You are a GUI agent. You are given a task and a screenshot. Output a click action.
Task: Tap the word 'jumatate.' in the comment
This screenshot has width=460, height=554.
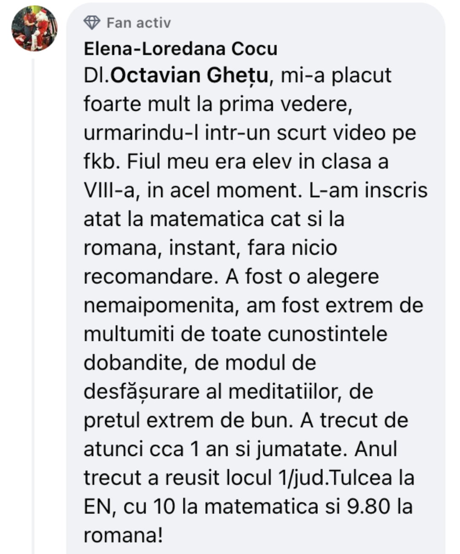coord(302,450)
